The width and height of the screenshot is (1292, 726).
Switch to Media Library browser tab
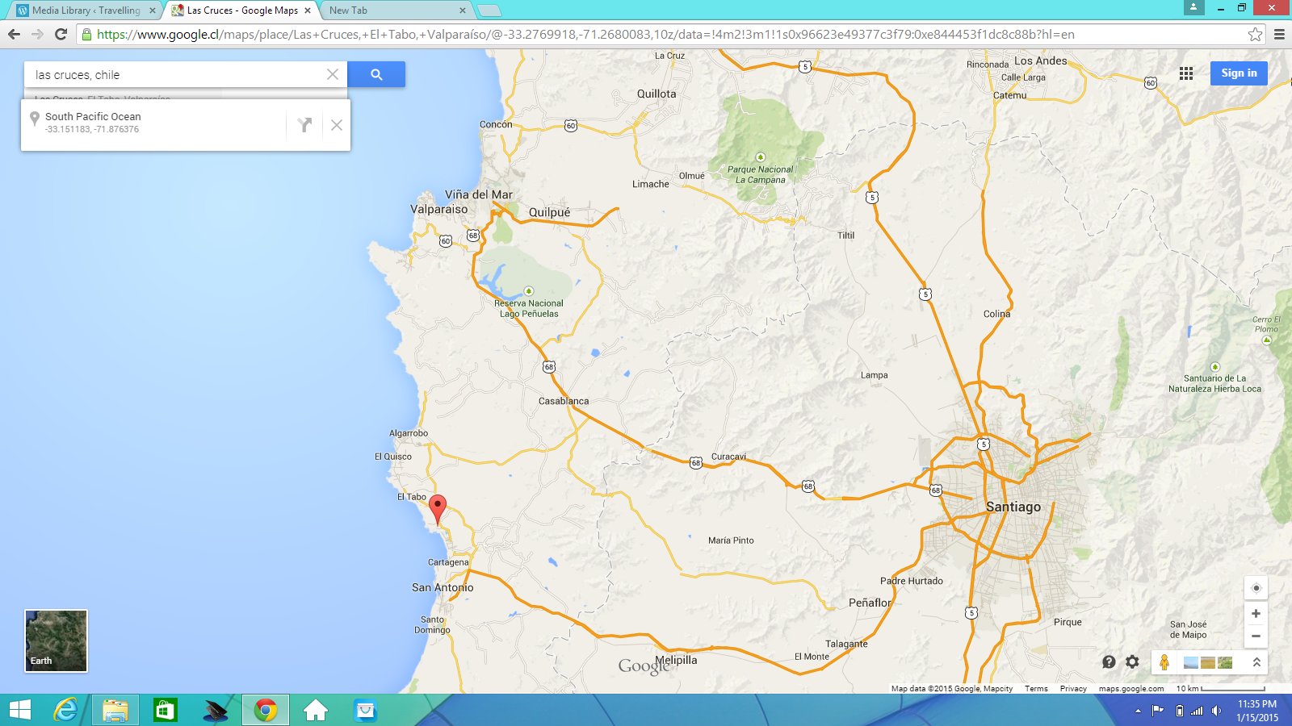(85, 10)
